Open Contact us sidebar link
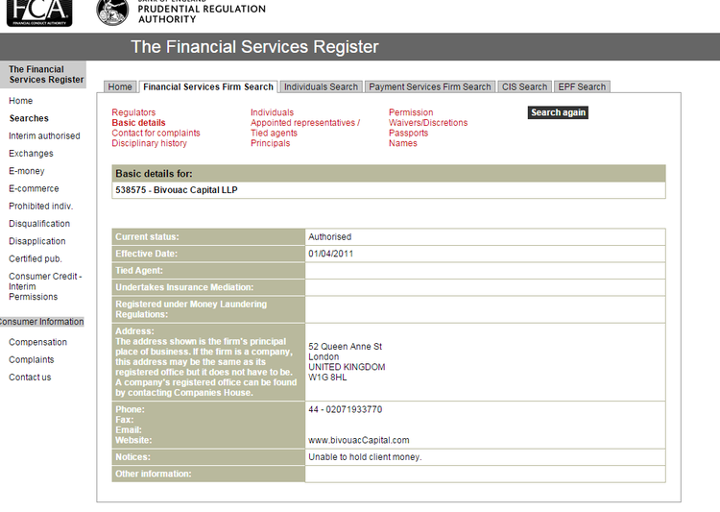Image resolution: width=720 pixels, height=512 pixels. click(30, 378)
